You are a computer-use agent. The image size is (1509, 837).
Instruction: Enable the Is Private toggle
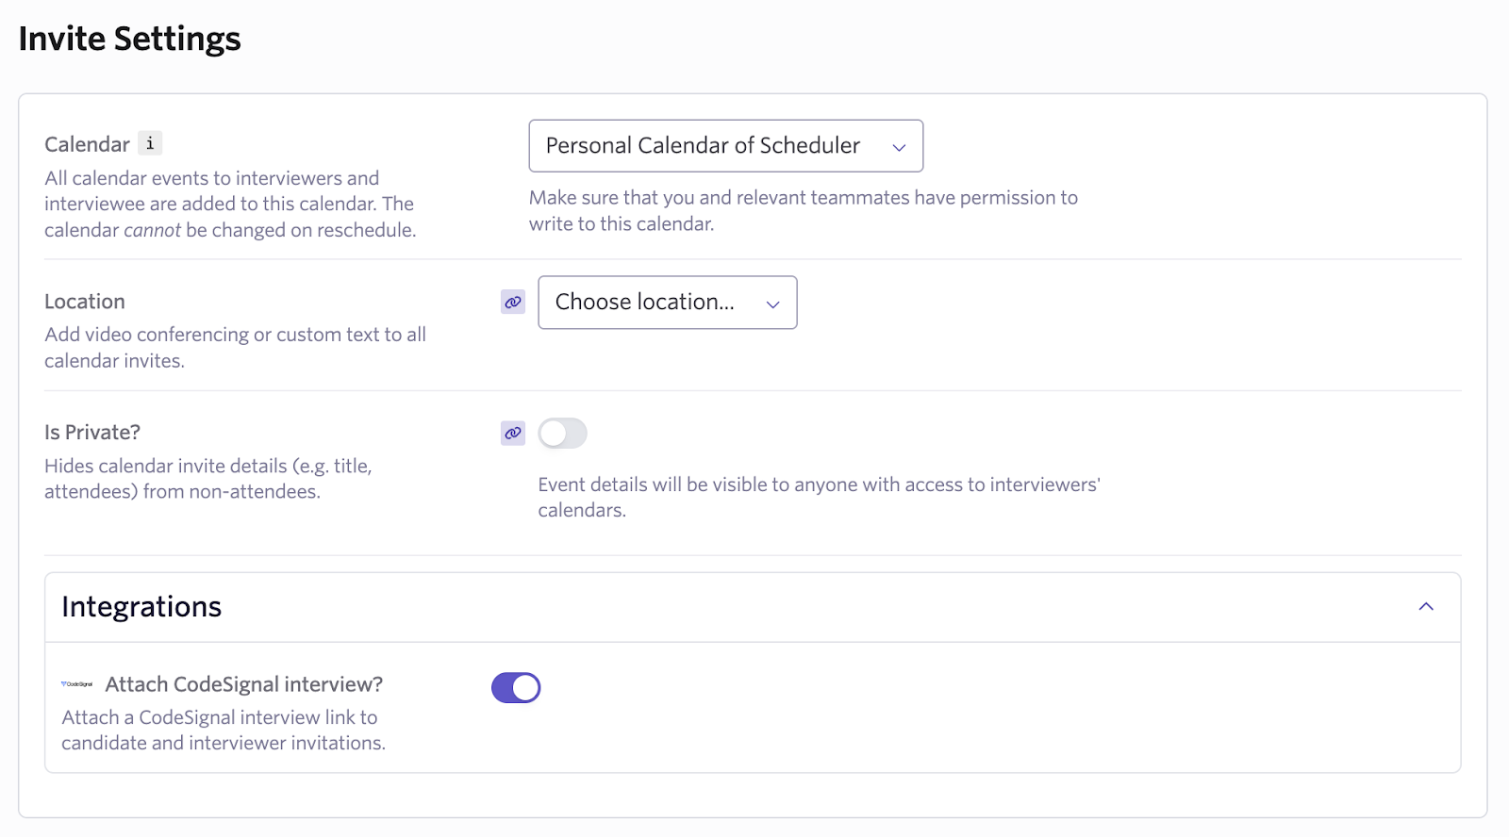(563, 434)
